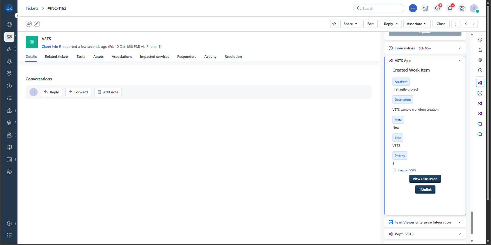The image size is (491, 245).
Task: Star this ticket as favorite
Action: [334, 24]
